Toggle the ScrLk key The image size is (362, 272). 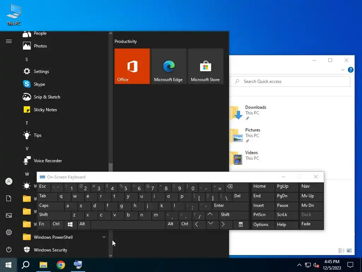(286, 215)
